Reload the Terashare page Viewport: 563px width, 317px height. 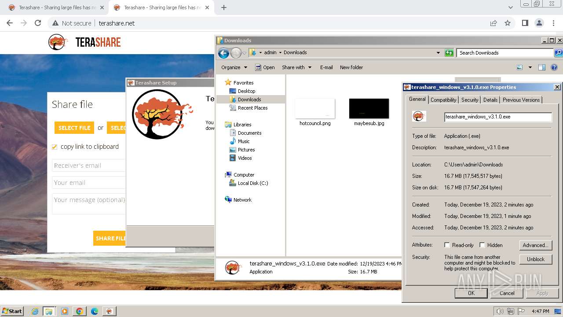38,23
